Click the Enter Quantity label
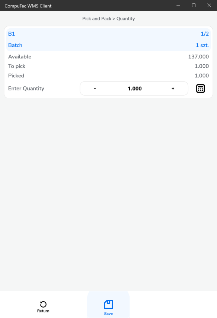Viewport: 217px width, 318px height. [x=26, y=89]
